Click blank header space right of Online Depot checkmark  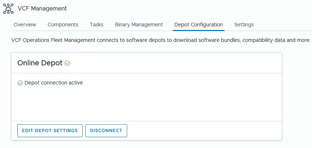[173, 63]
